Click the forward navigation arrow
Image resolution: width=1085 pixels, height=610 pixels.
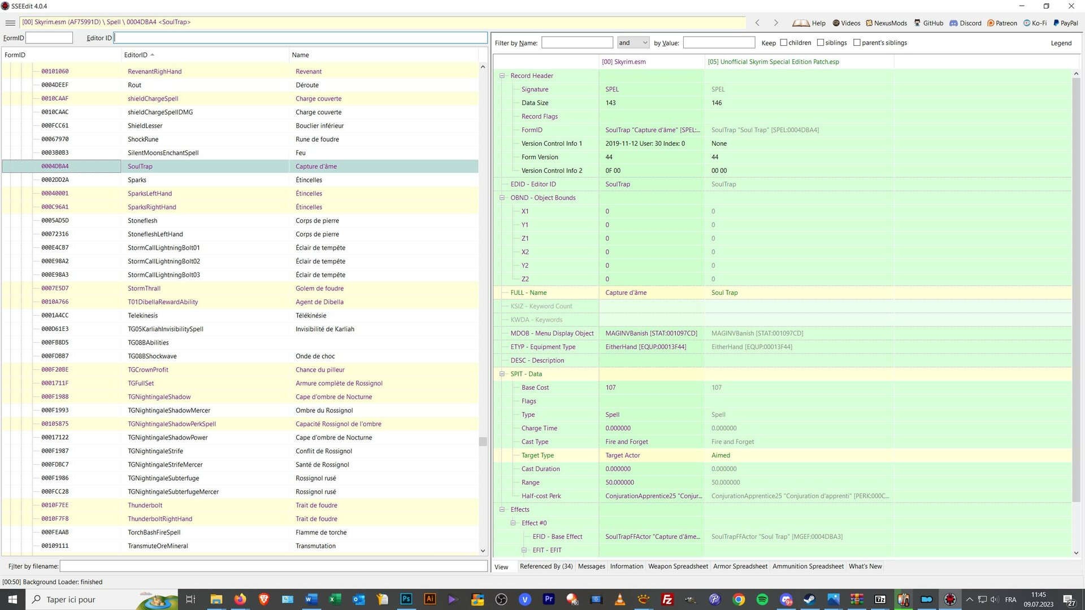click(x=776, y=23)
